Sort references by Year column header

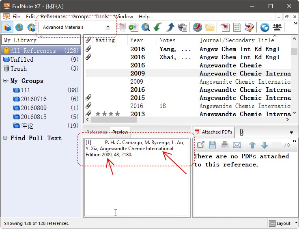tap(137, 40)
